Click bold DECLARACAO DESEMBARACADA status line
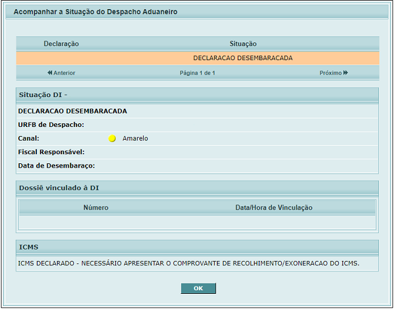The image size is (394, 309). tap(72, 111)
